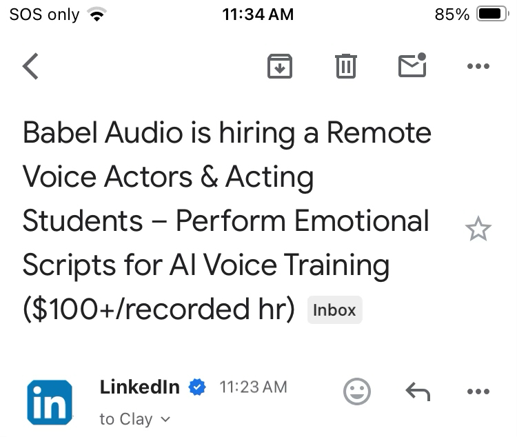This screenshot has width=517, height=437.
Task: Archive this email
Action: (279, 67)
